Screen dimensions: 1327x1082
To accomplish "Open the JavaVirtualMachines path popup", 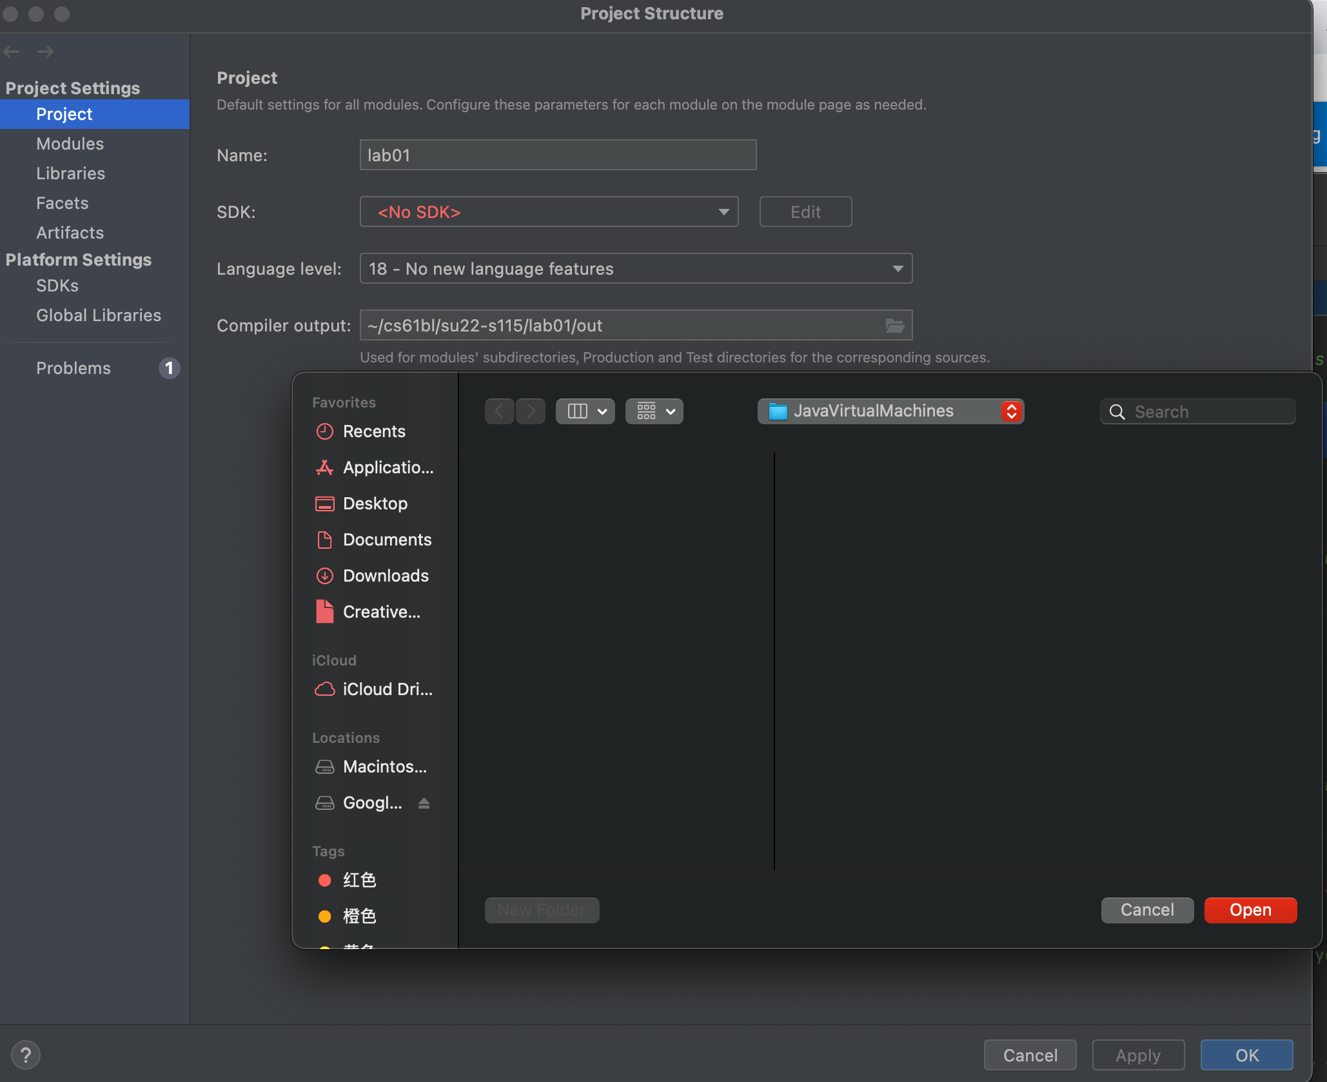I will 890,411.
